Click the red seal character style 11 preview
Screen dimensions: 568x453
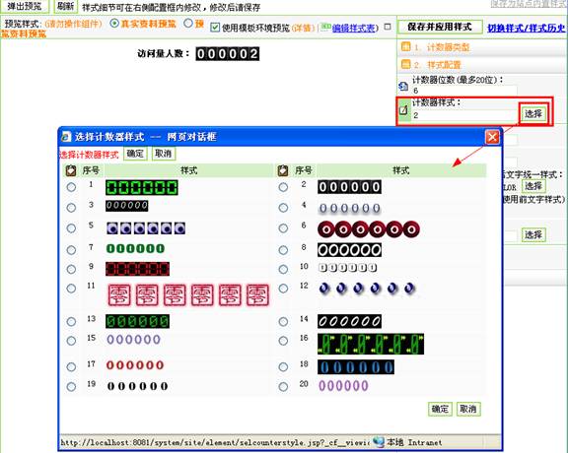188,294
